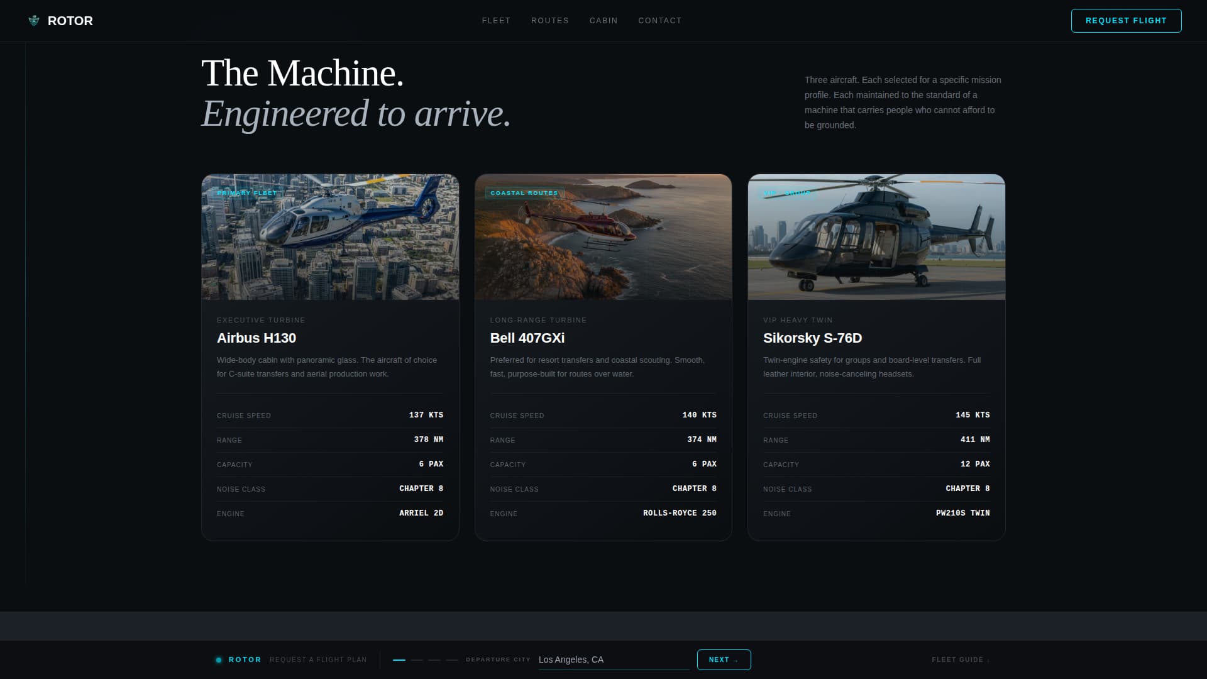Click the Arriel 2D engine value
Screen dimensions: 1207x679
click(421, 513)
